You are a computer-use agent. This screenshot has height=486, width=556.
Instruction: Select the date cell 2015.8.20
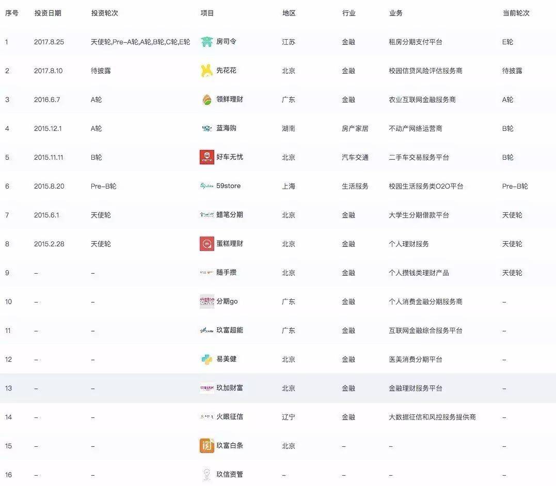click(x=49, y=186)
